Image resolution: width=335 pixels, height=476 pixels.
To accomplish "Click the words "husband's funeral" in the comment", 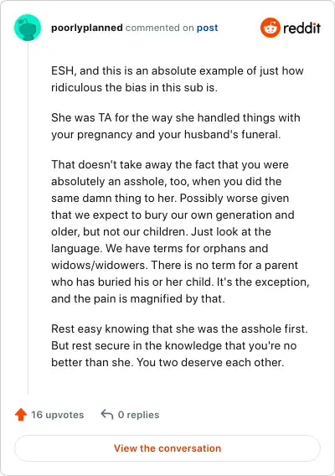I will (x=231, y=134).
